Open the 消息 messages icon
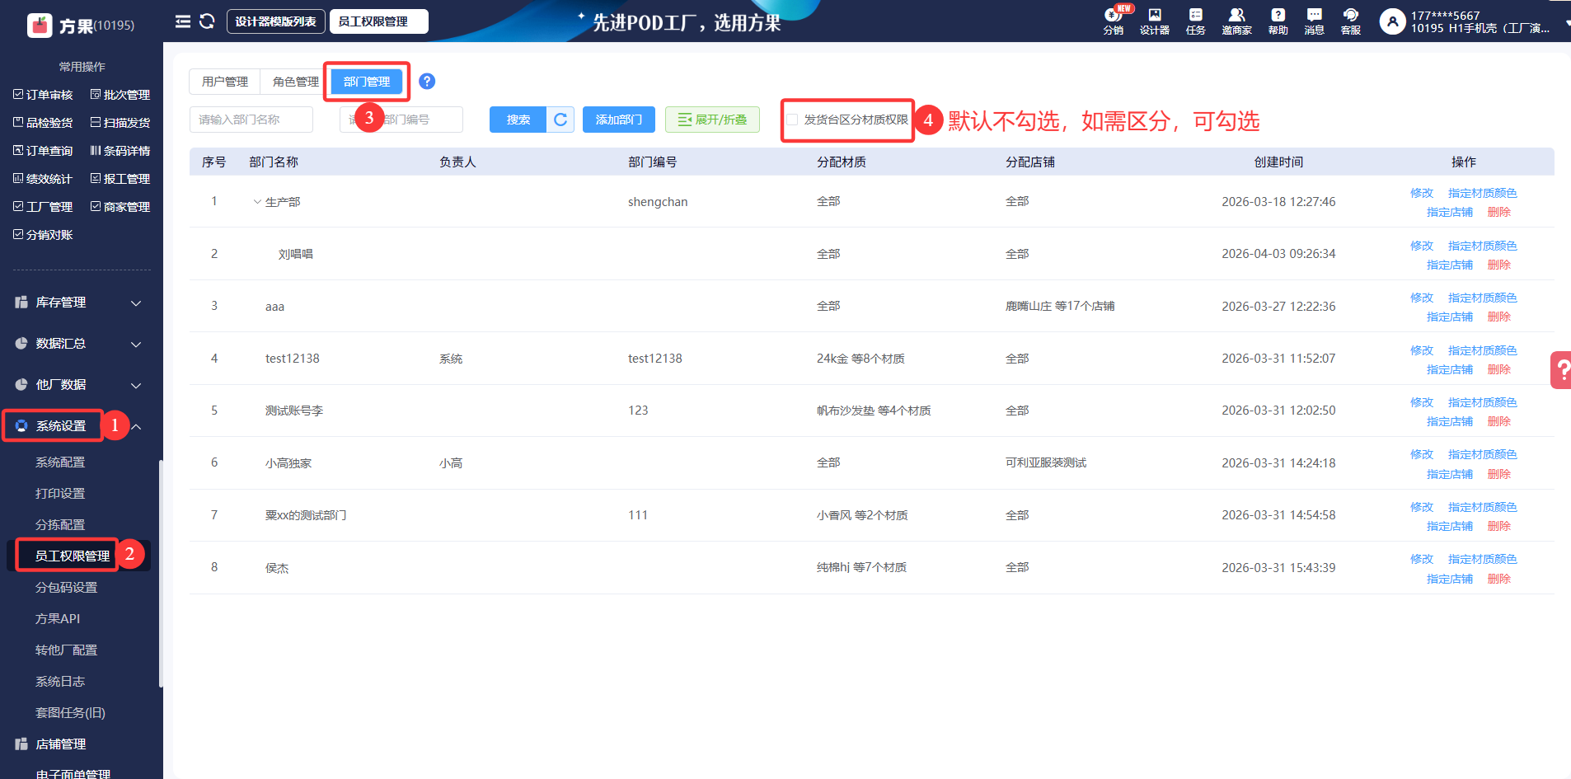Image resolution: width=1571 pixels, height=779 pixels. click(x=1314, y=20)
